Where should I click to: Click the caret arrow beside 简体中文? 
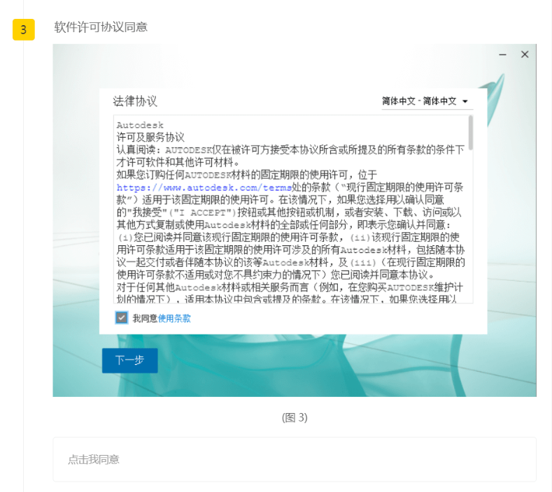coord(465,101)
